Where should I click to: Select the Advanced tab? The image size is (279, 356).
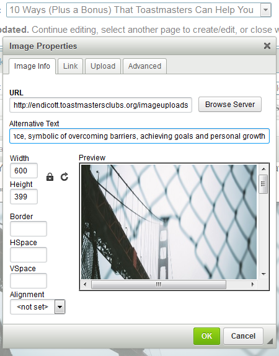click(144, 66)
